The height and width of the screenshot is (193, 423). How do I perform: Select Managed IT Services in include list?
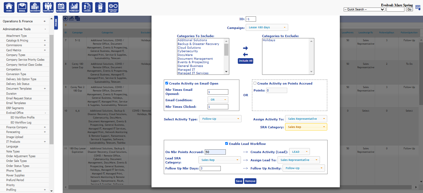tap(193, 73)
